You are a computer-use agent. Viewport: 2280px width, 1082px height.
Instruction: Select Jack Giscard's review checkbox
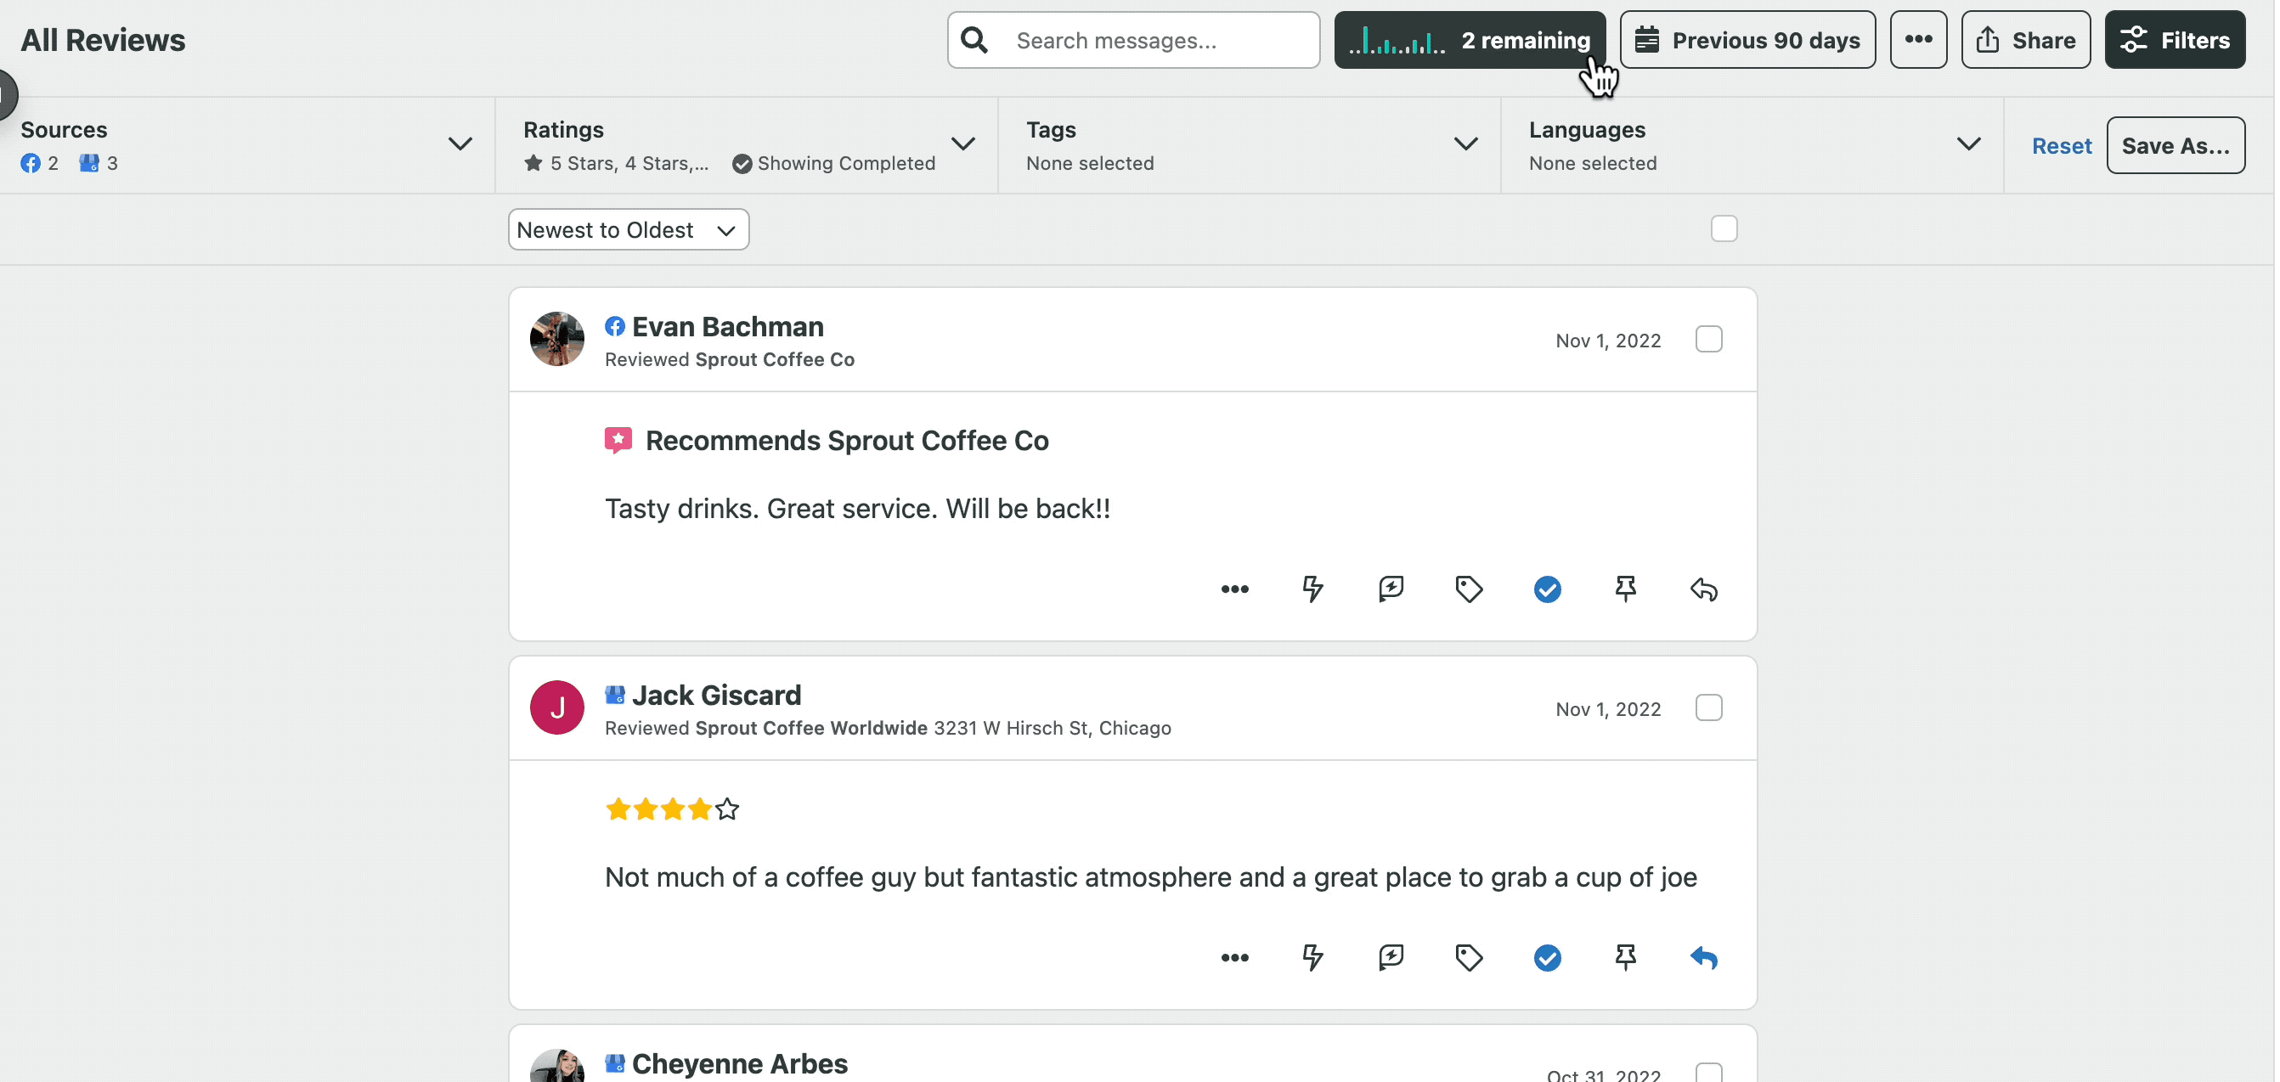[1708, 707]
